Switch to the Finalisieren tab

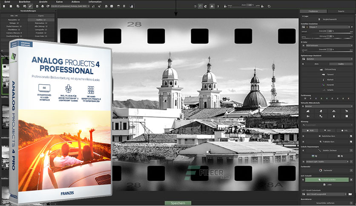tap(313, 11)
